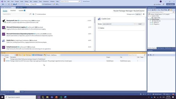Click master branch in status bar

coord(167,94)
